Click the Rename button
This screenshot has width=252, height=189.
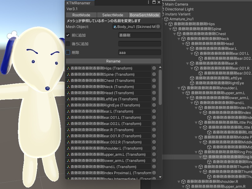[x=113, y=61]
